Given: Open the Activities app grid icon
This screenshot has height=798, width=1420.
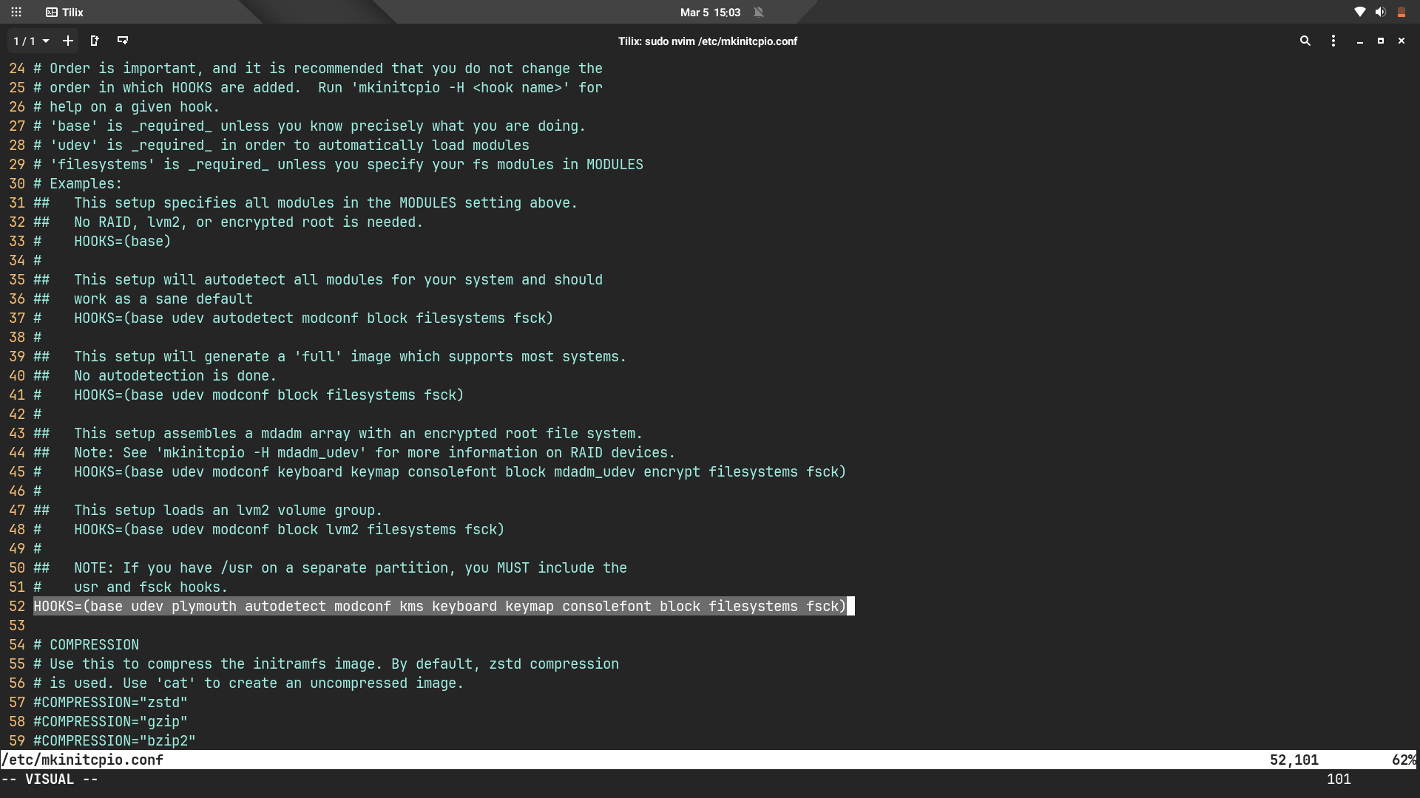Looking at the screenshot, I should tap(16, 12).
